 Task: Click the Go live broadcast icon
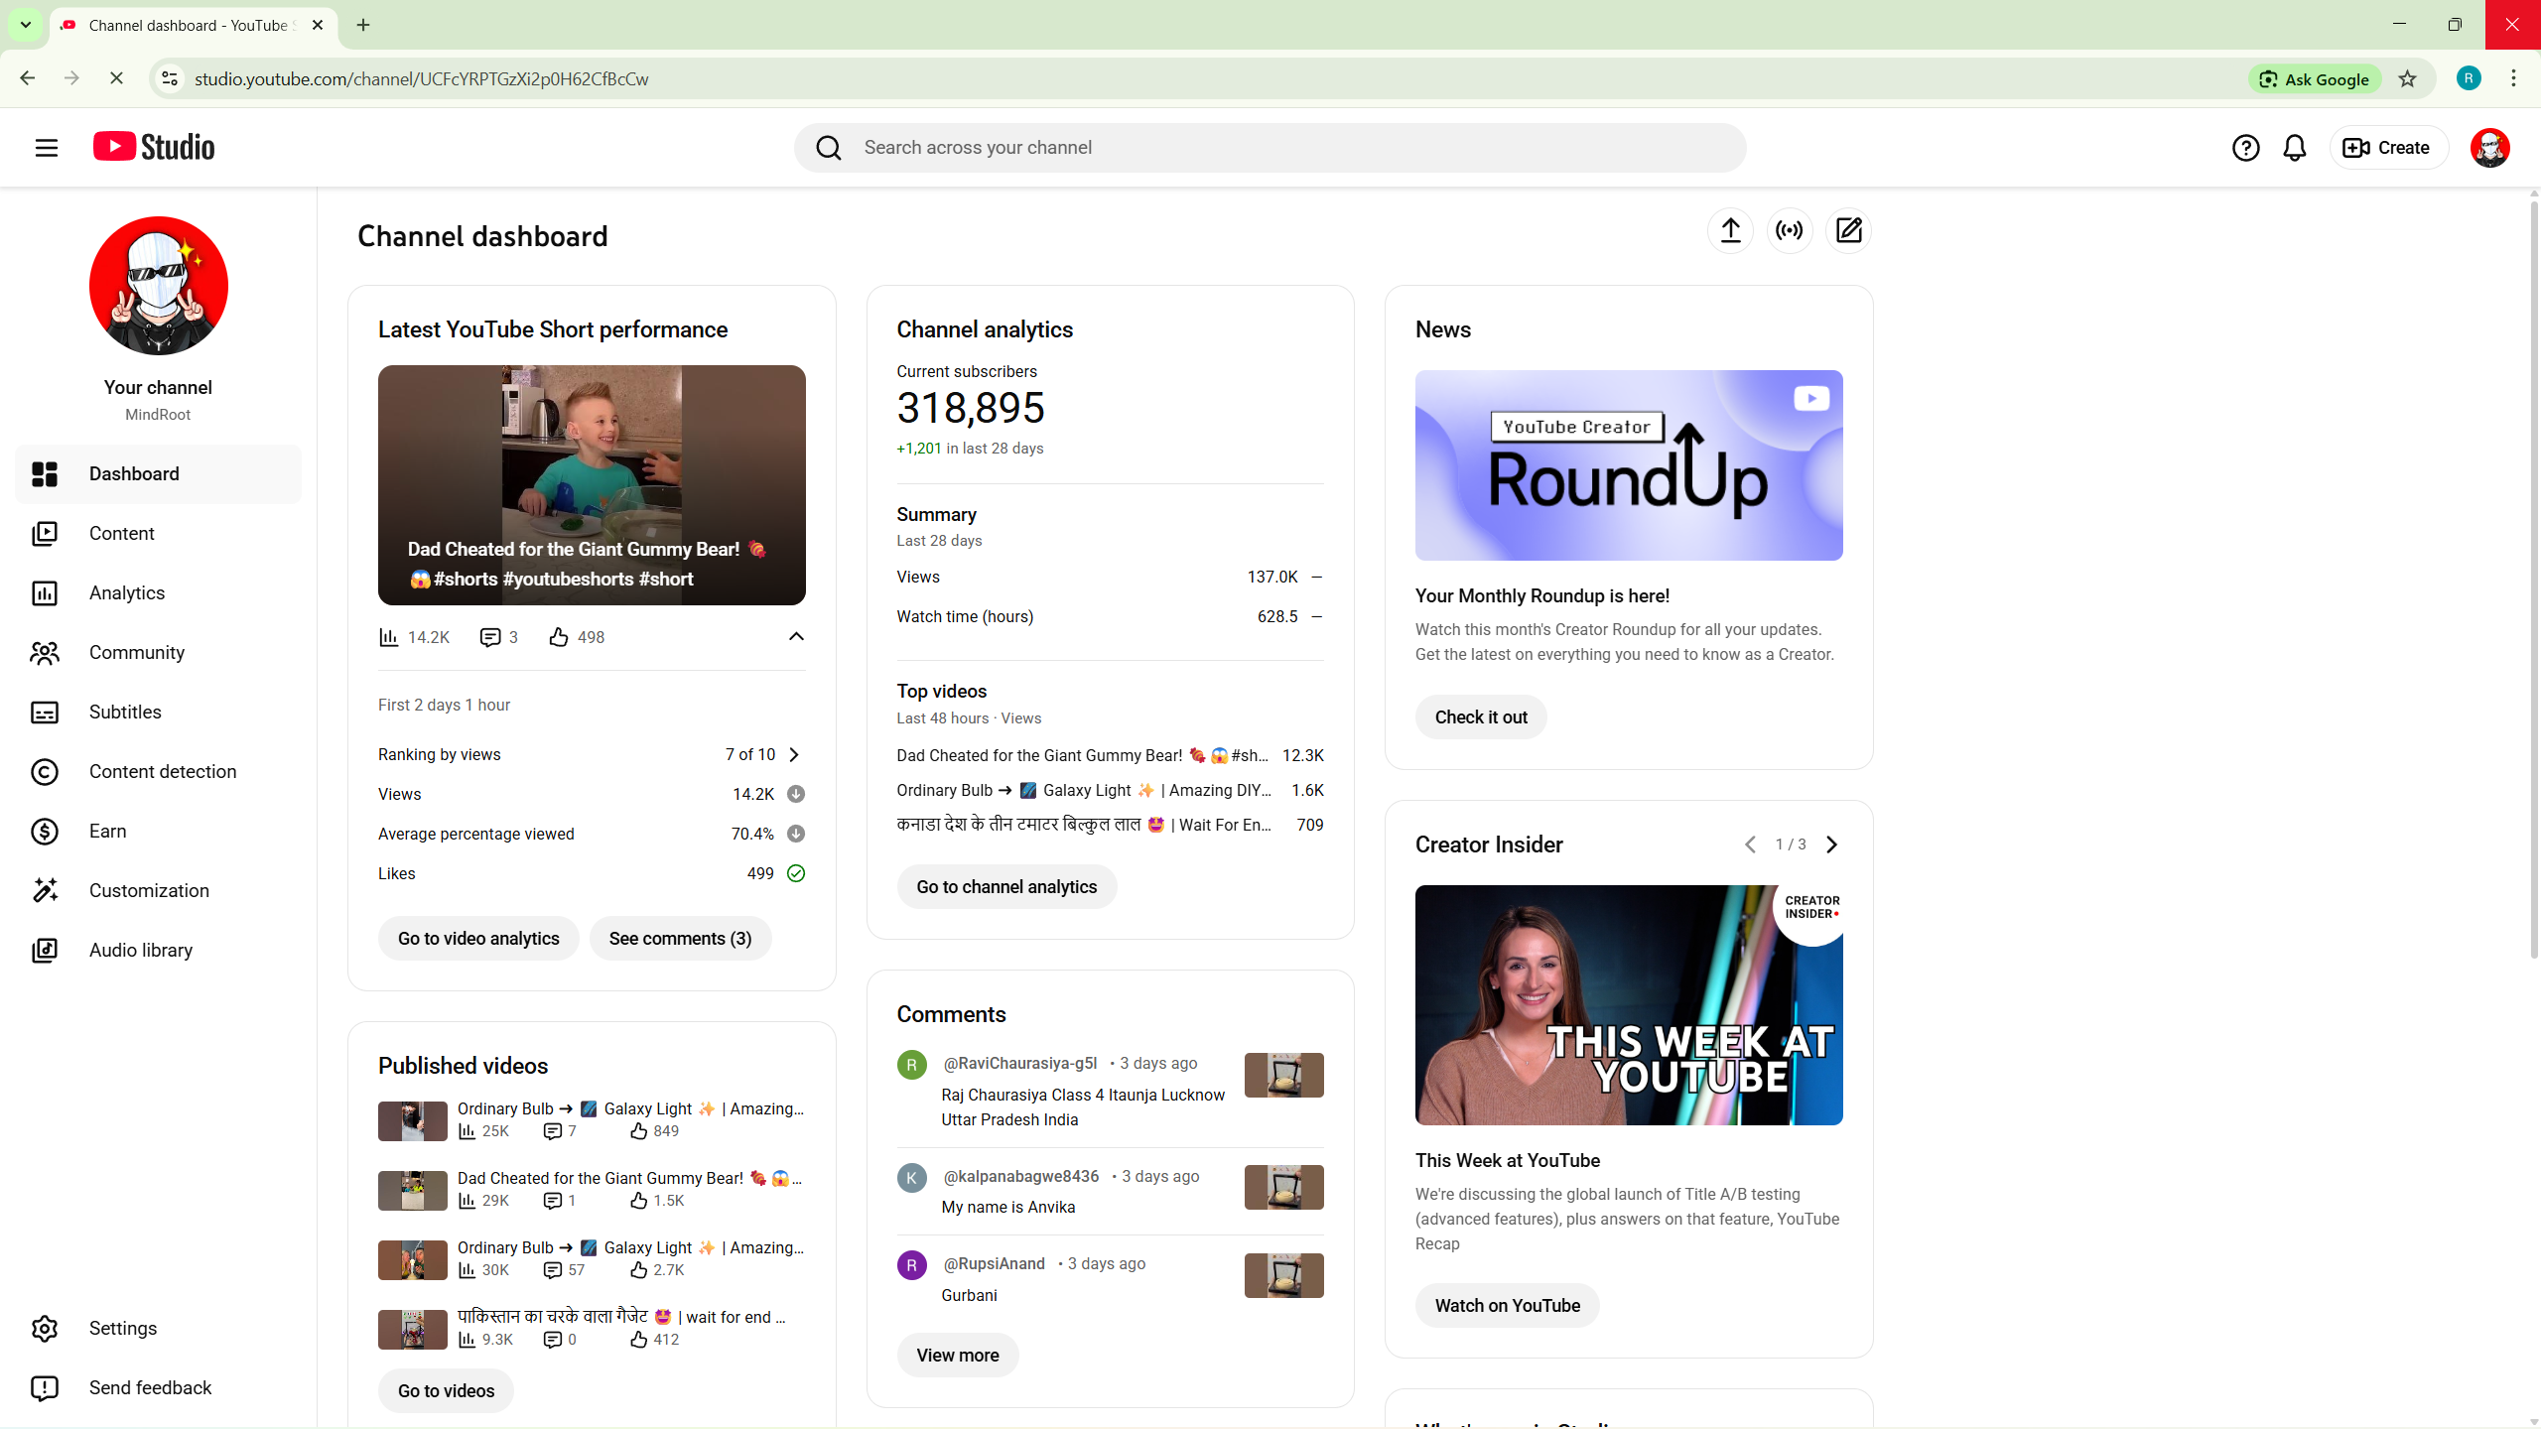pyautogui.click(x=1790, y=230)
